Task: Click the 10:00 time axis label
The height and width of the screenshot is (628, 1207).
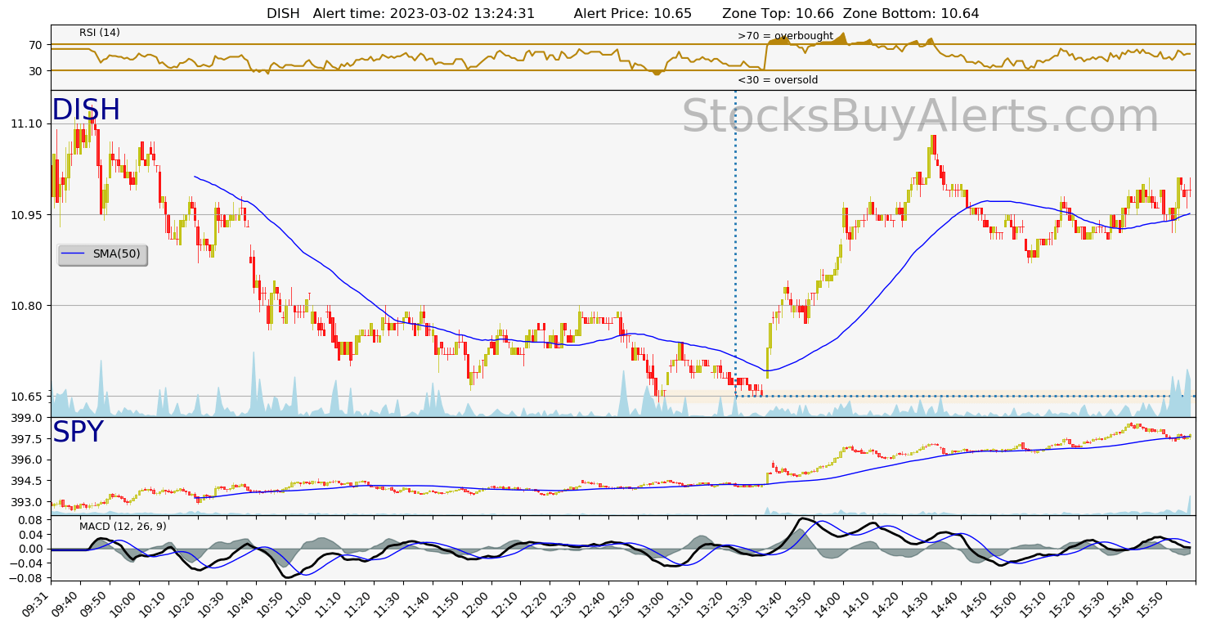Action: click(123, 605)
